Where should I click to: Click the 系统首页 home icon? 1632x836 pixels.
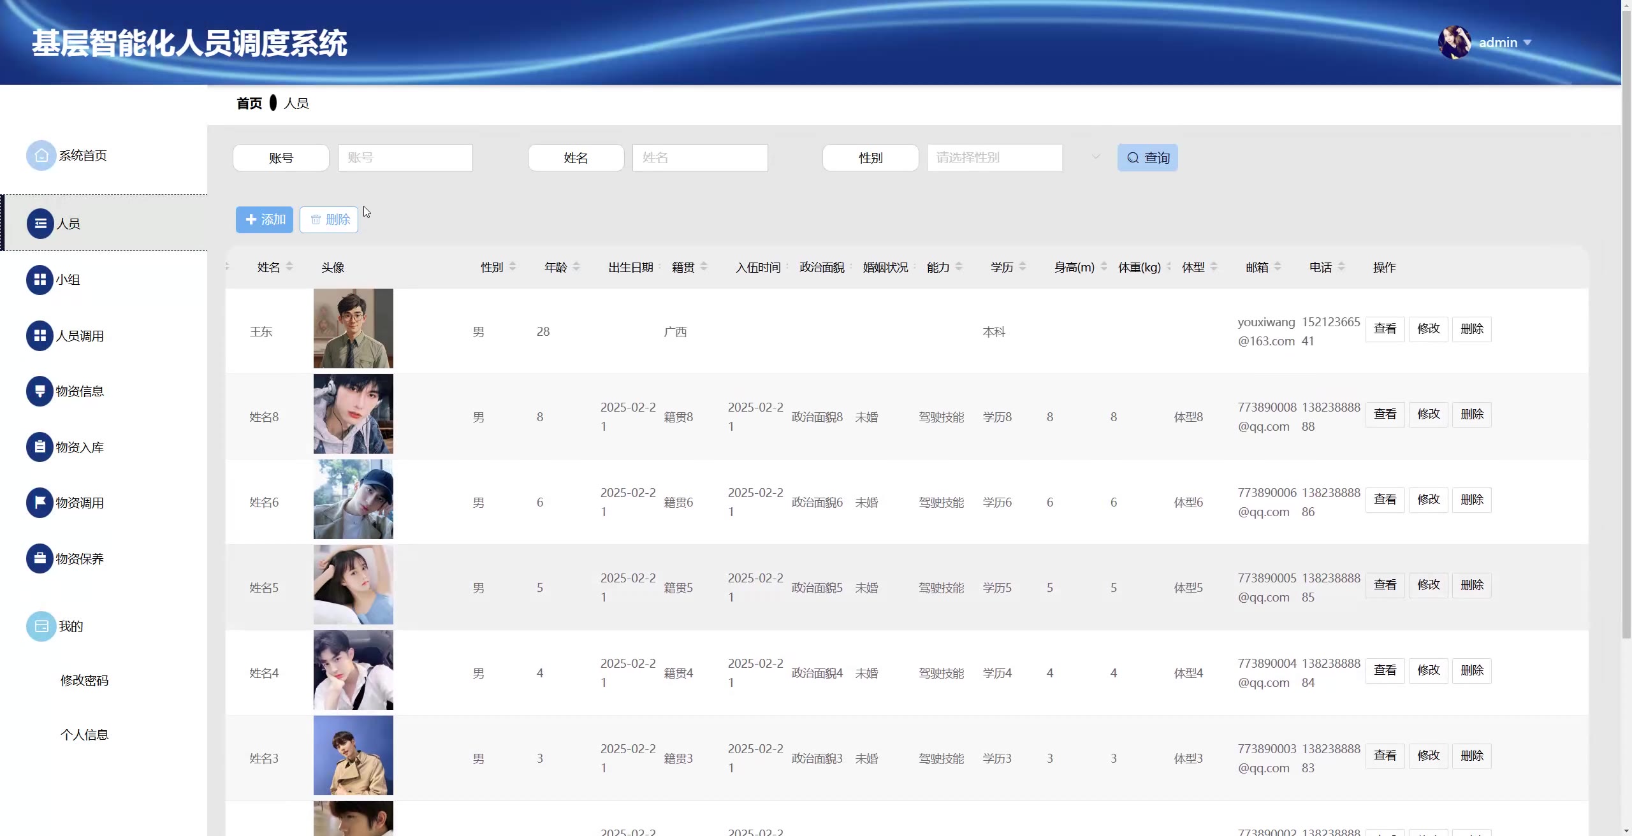(x=41, y=155)
